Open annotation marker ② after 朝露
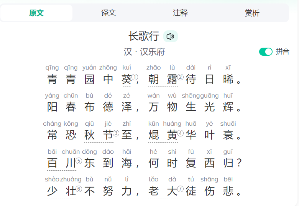 point(181,77)
